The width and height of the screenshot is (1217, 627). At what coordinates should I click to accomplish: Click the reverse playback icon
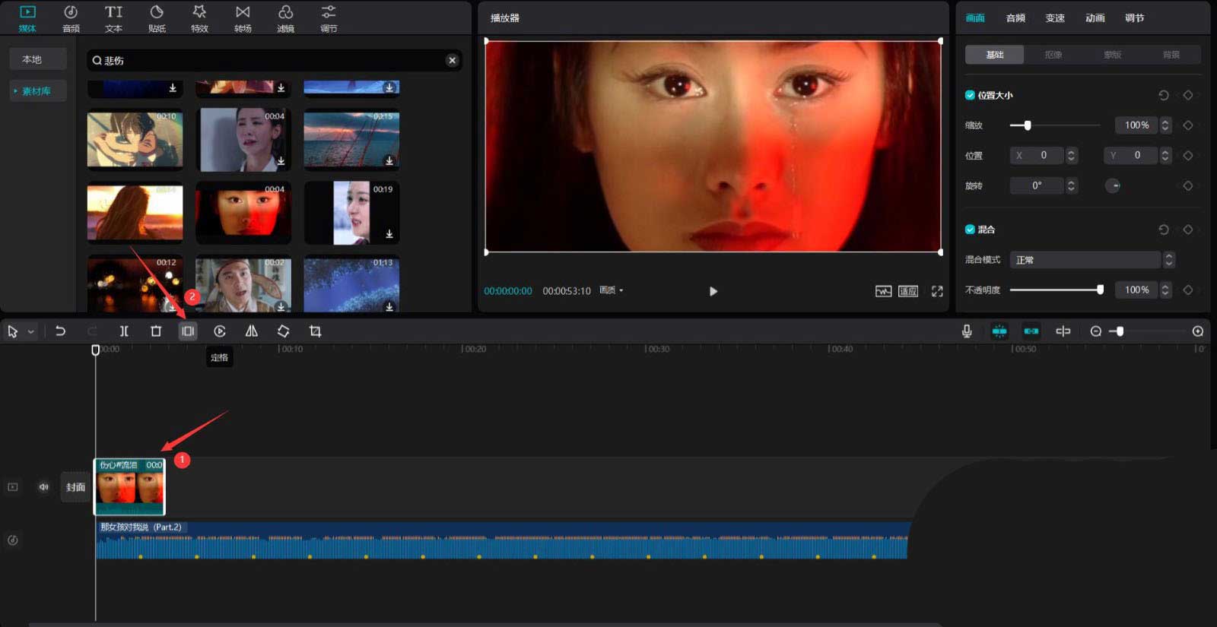coord(220,331)
